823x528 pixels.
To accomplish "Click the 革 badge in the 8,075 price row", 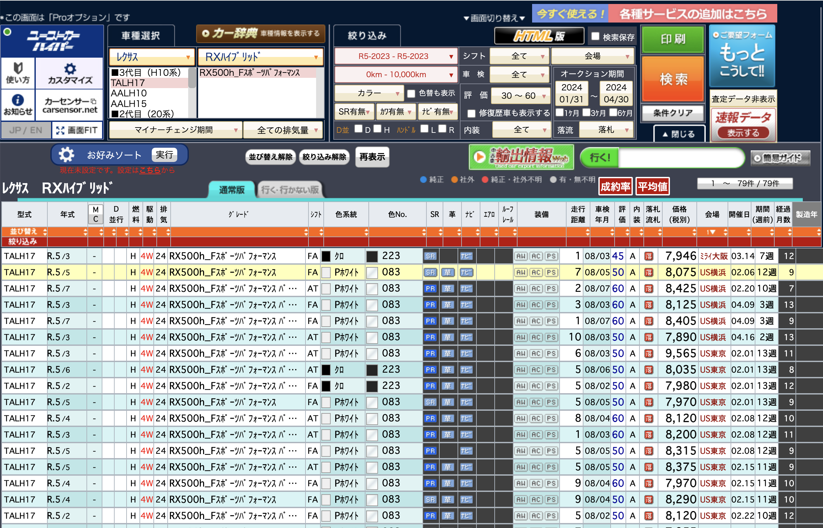I will tap(448, 272).
